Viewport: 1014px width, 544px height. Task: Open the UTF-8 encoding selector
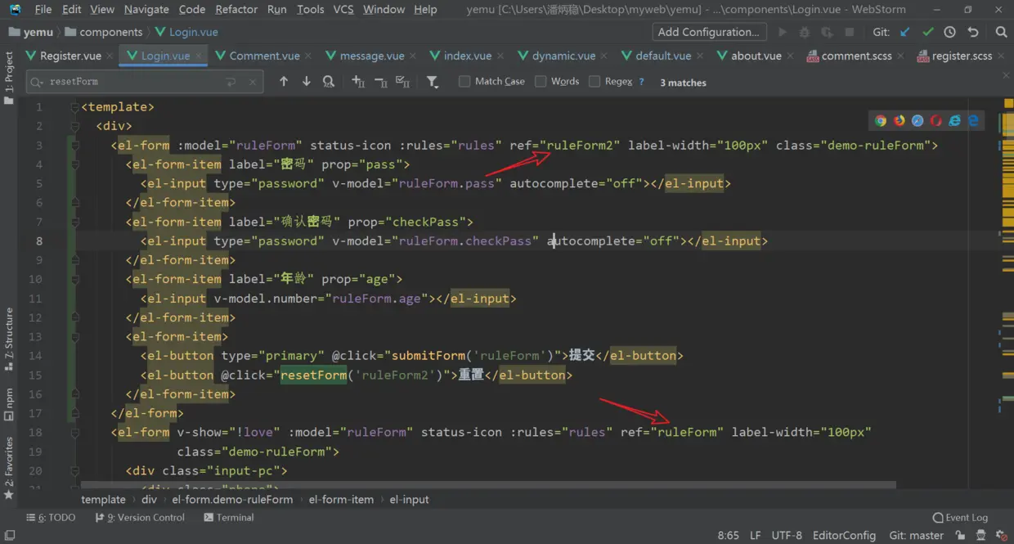click(x=787, y=535)
